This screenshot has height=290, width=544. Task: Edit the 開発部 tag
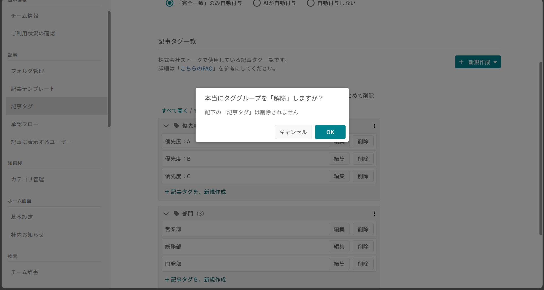(x=339, y=264)
